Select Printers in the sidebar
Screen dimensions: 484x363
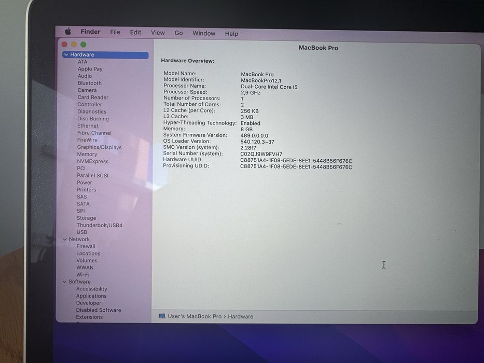click(87, 189)
